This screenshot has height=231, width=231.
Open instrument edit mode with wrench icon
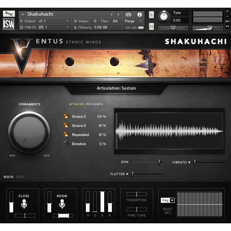point(9,14)
